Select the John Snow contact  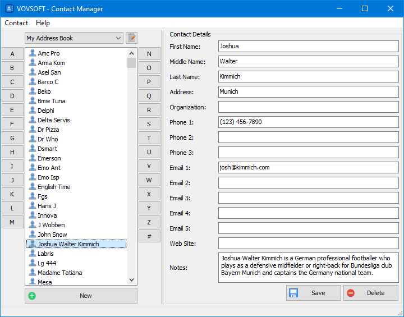click(x=52, y=235)
